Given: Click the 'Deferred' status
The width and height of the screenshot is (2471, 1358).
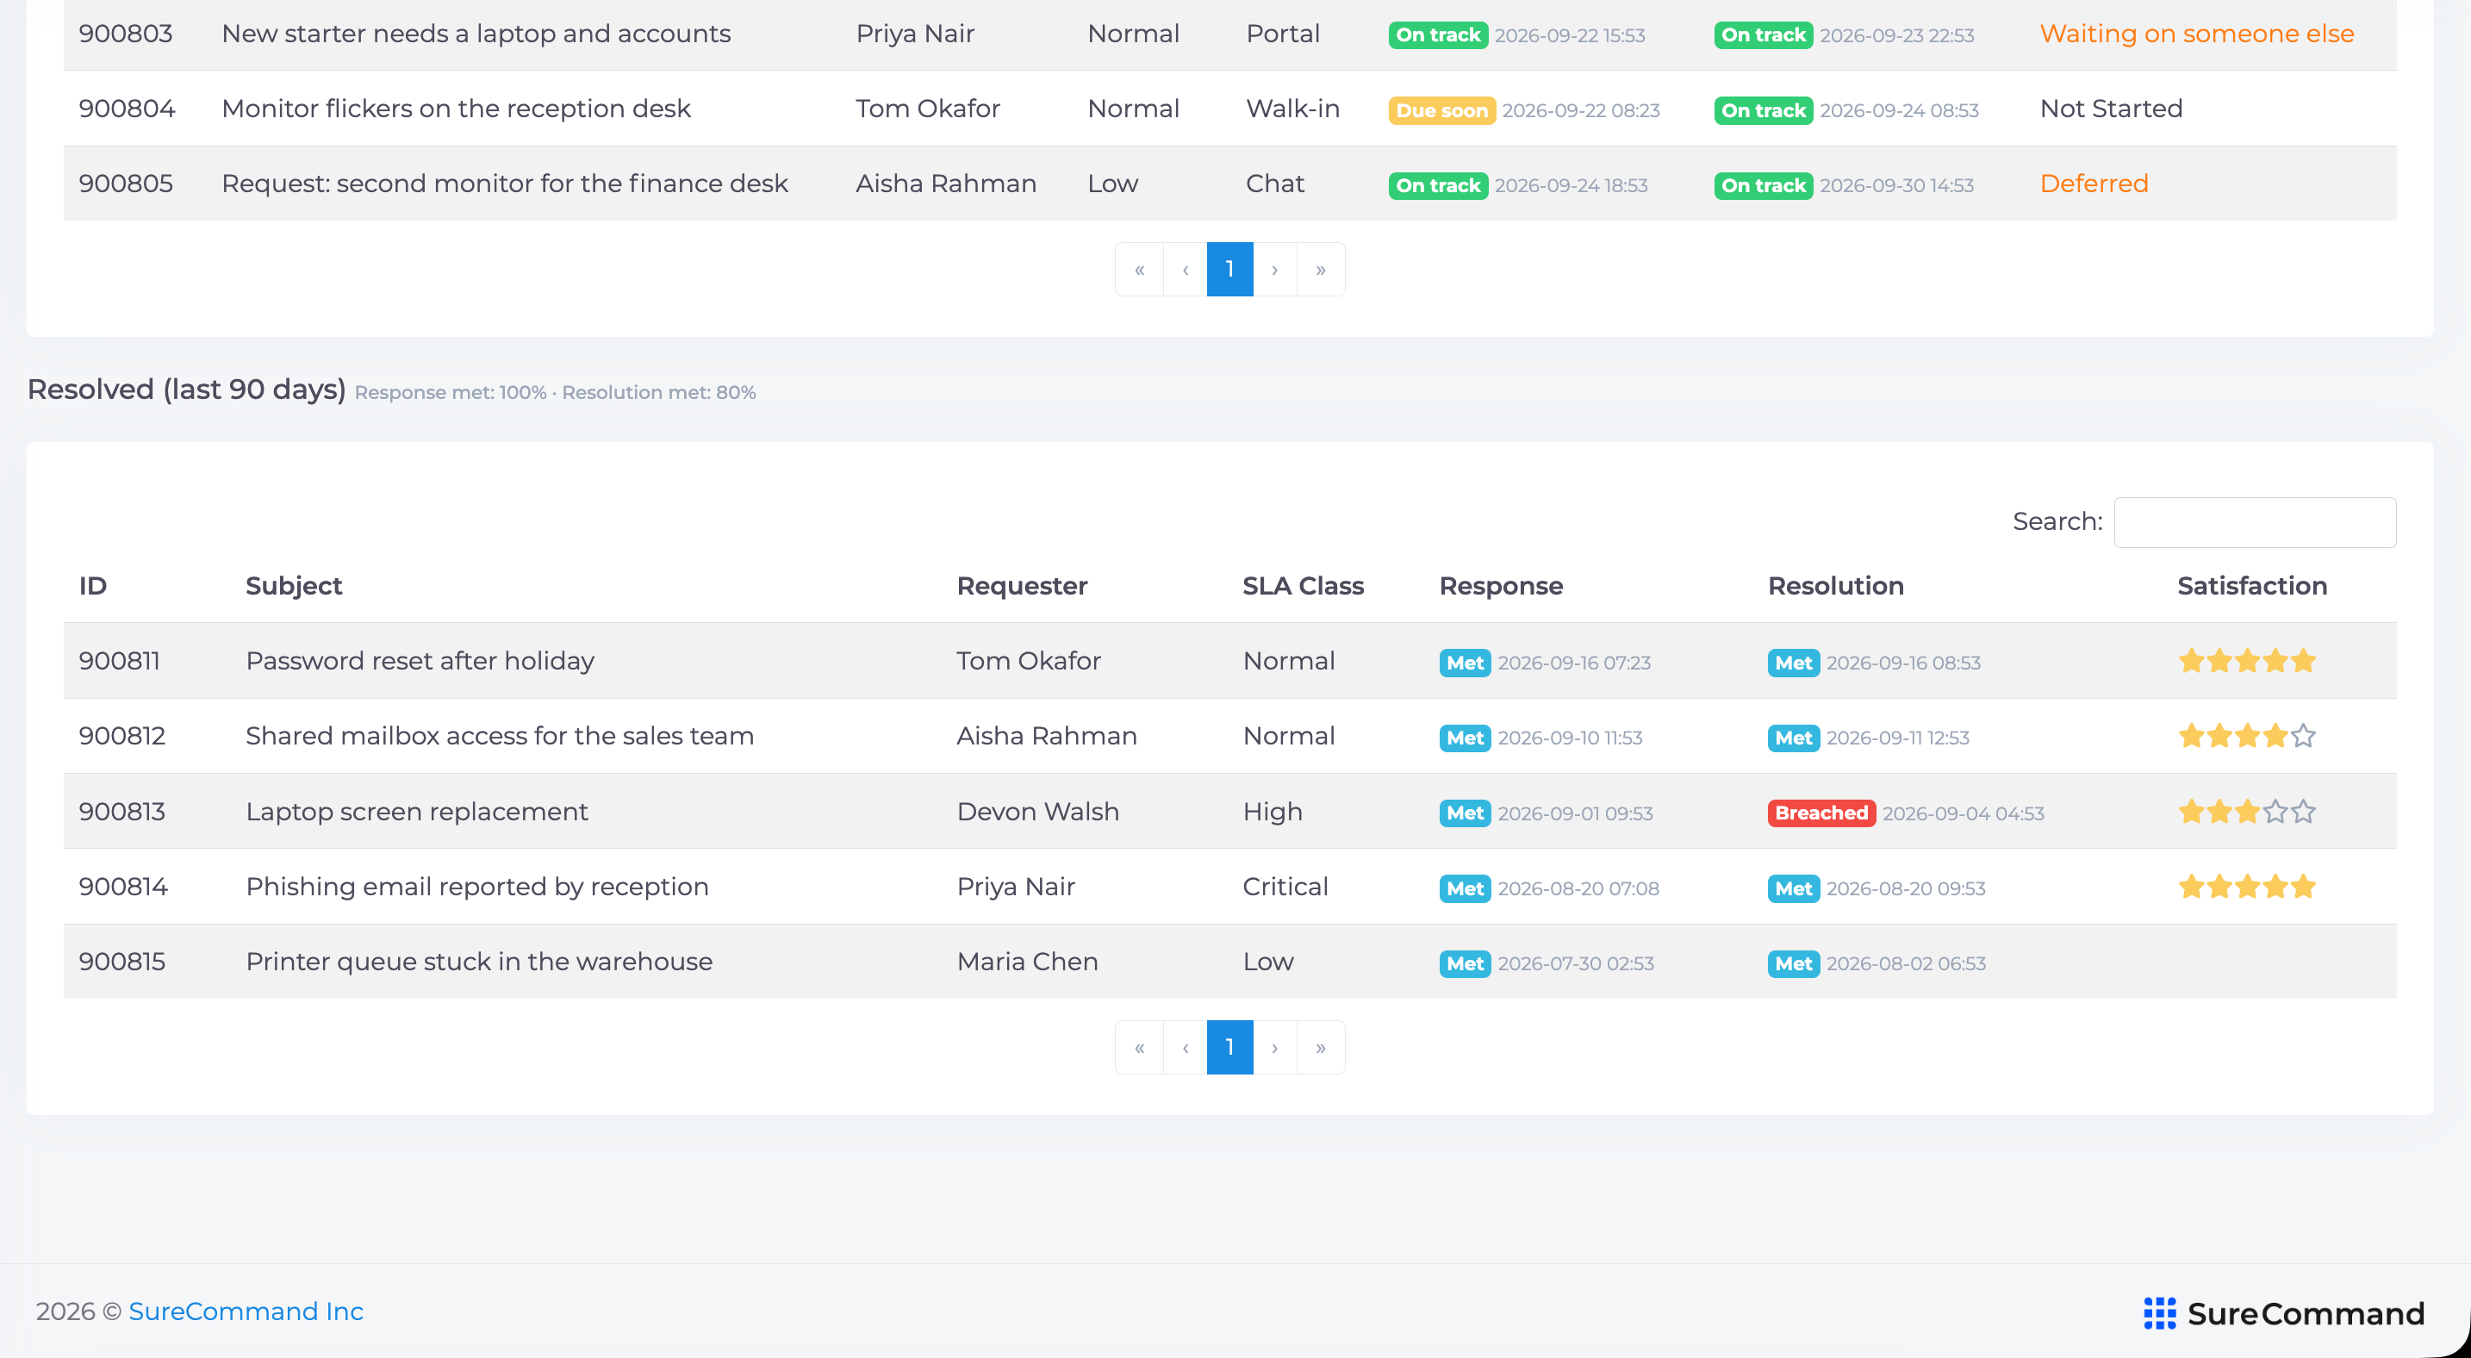Looking at the screenshot, I should 2094,184.
